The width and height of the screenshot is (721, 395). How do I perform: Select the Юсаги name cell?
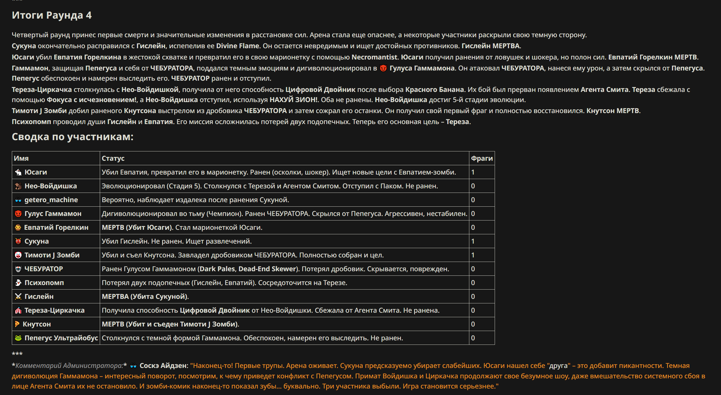click(56, 172)
